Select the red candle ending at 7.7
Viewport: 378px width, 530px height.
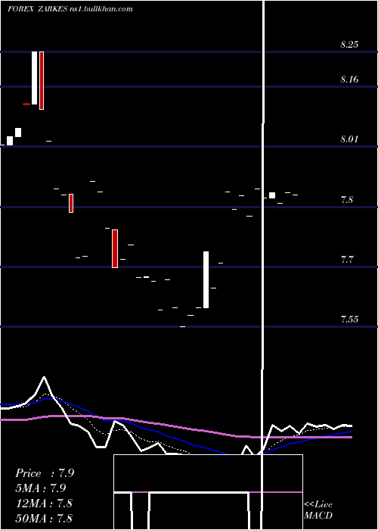point(115,248)
